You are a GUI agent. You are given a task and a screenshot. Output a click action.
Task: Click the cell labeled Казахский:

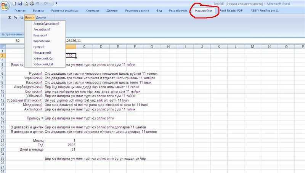35,82
